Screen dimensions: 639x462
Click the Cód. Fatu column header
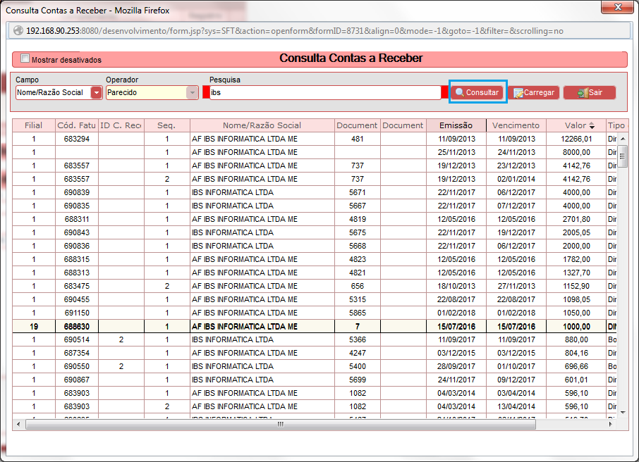[77, 125]
